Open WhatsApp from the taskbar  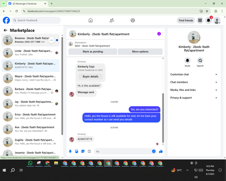[30, 163]
